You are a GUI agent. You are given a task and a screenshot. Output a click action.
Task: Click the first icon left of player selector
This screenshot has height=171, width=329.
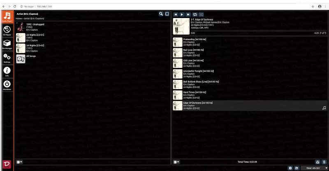[x=290, y=168]
